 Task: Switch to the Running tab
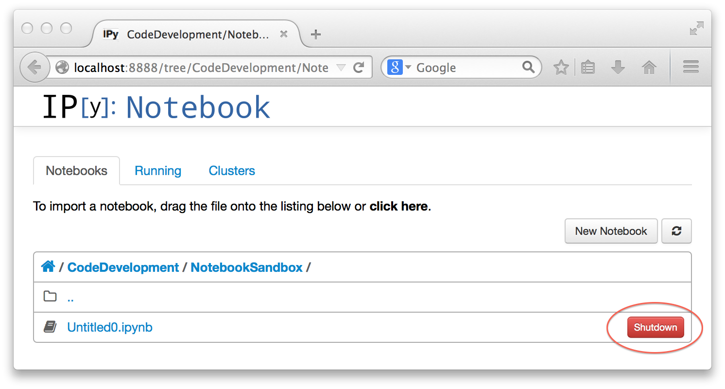coord(158,171)
